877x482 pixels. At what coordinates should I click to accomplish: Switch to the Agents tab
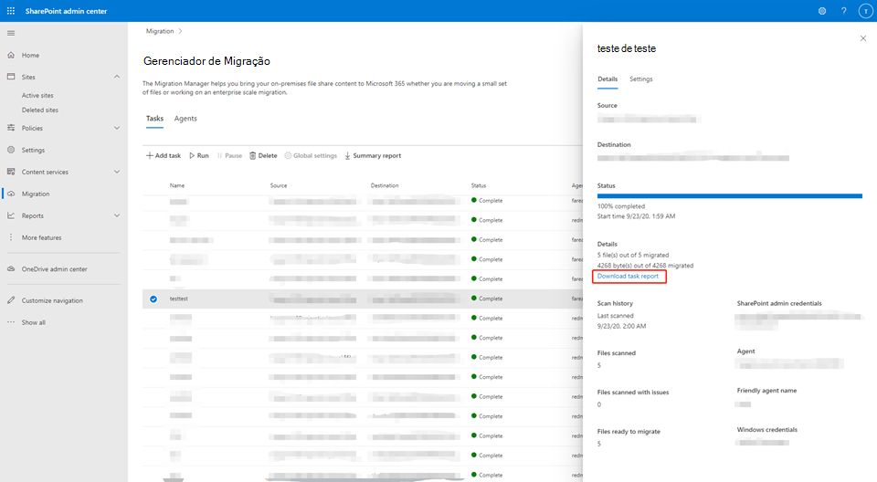[185, 119]
